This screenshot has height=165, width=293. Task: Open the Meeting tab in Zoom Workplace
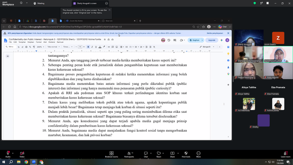(x=39, y=3)
